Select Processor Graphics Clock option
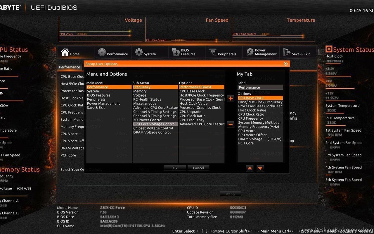This screenshot has width=374, height=234. 202,108
